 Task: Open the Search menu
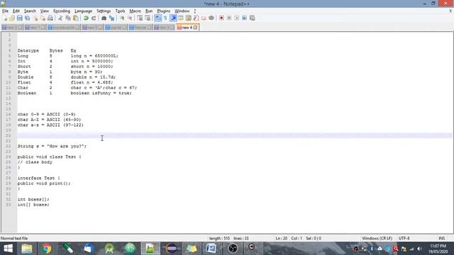[30, 11]
